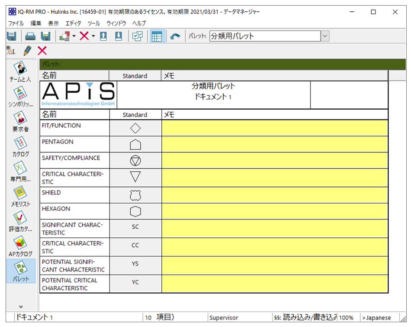Click the inverted triangle symbol cell
This screenshot has width=411, height=327.
coord(135,178)
